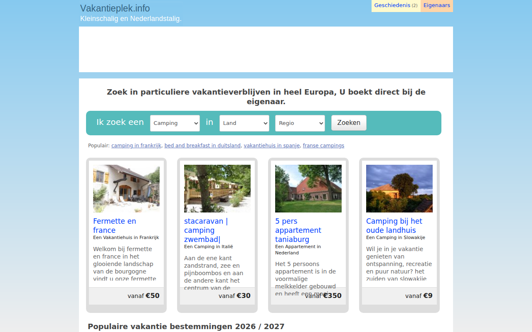Image resolution: width=532 pixels, height=332 pixels.
Task: Follow the 'bed and breakfast in duitsland' link
Action: 202,146
